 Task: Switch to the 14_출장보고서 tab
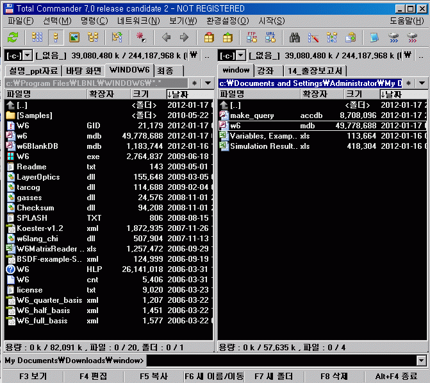[315, 70]
